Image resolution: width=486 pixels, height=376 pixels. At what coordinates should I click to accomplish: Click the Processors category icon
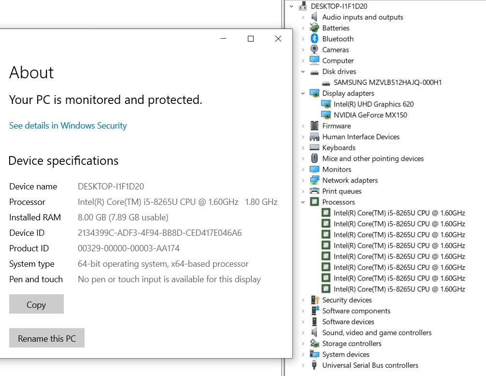[x=314, y=202]
